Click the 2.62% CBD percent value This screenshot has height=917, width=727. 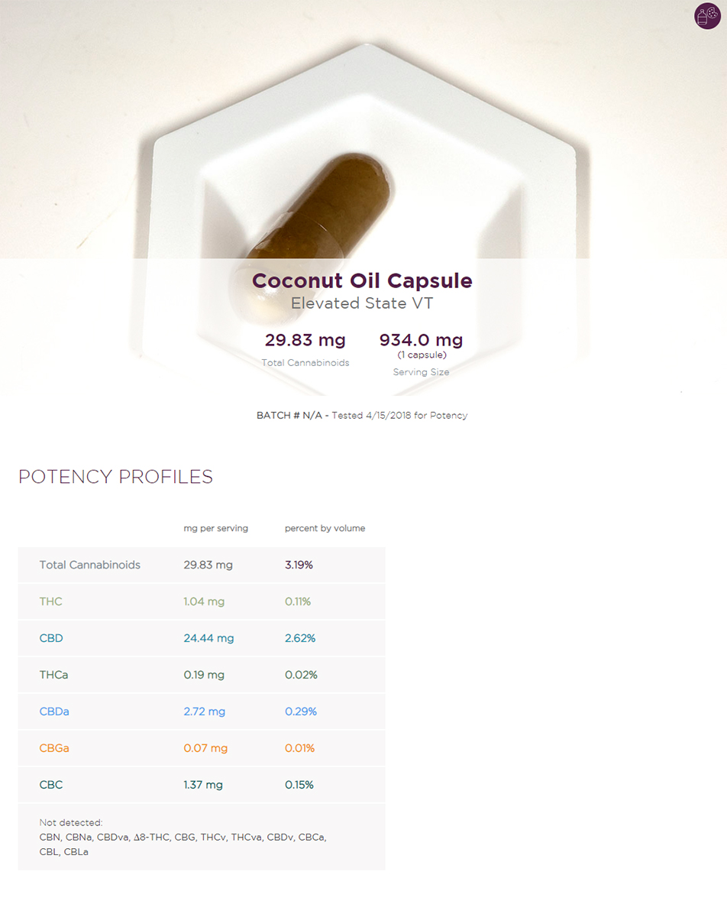coord(300,638)
